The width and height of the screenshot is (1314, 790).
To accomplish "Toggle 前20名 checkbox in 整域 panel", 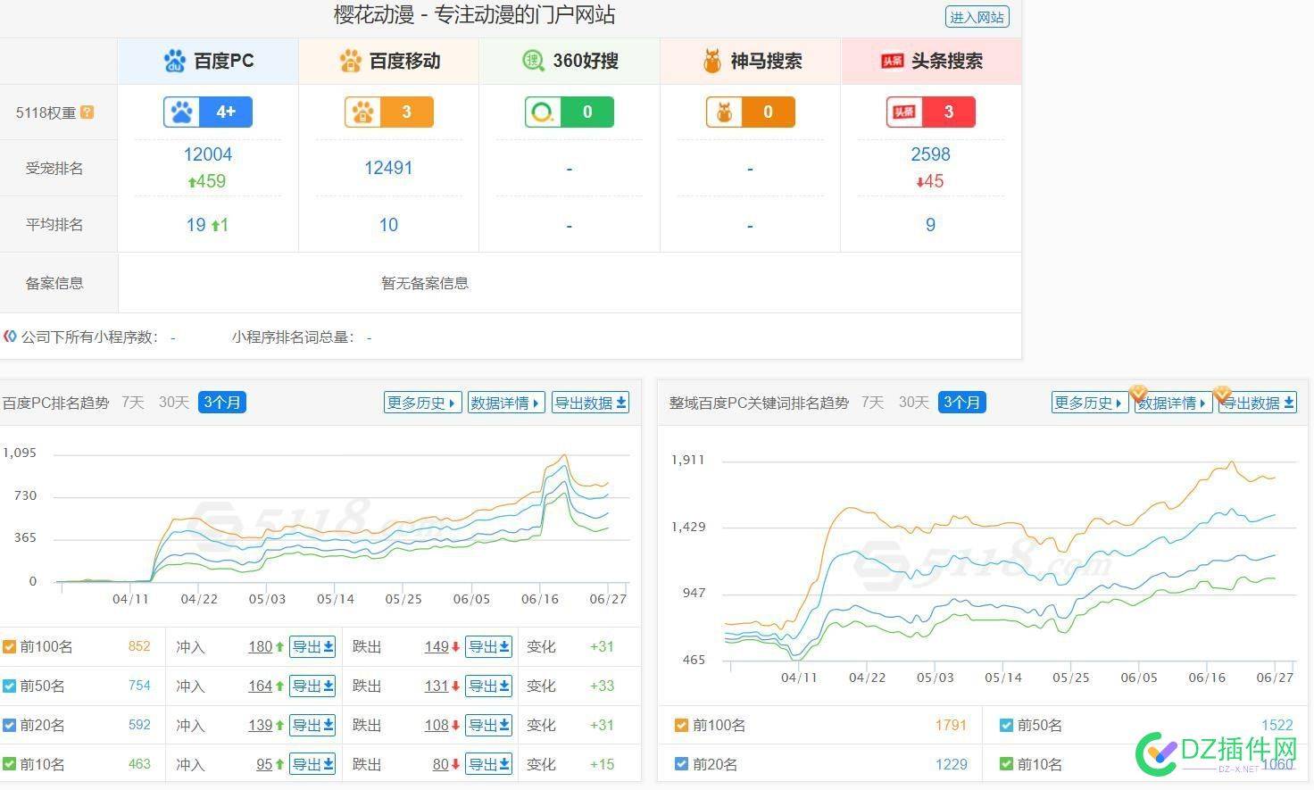I will (682, 764).
